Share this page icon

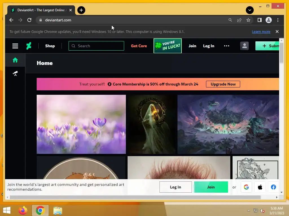click(239, 20)
